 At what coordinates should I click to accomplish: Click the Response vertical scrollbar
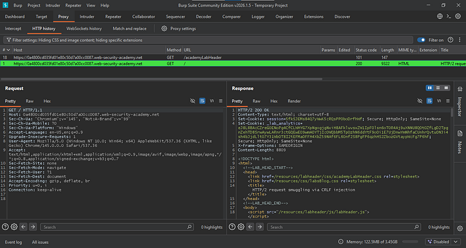click(452, 112)
